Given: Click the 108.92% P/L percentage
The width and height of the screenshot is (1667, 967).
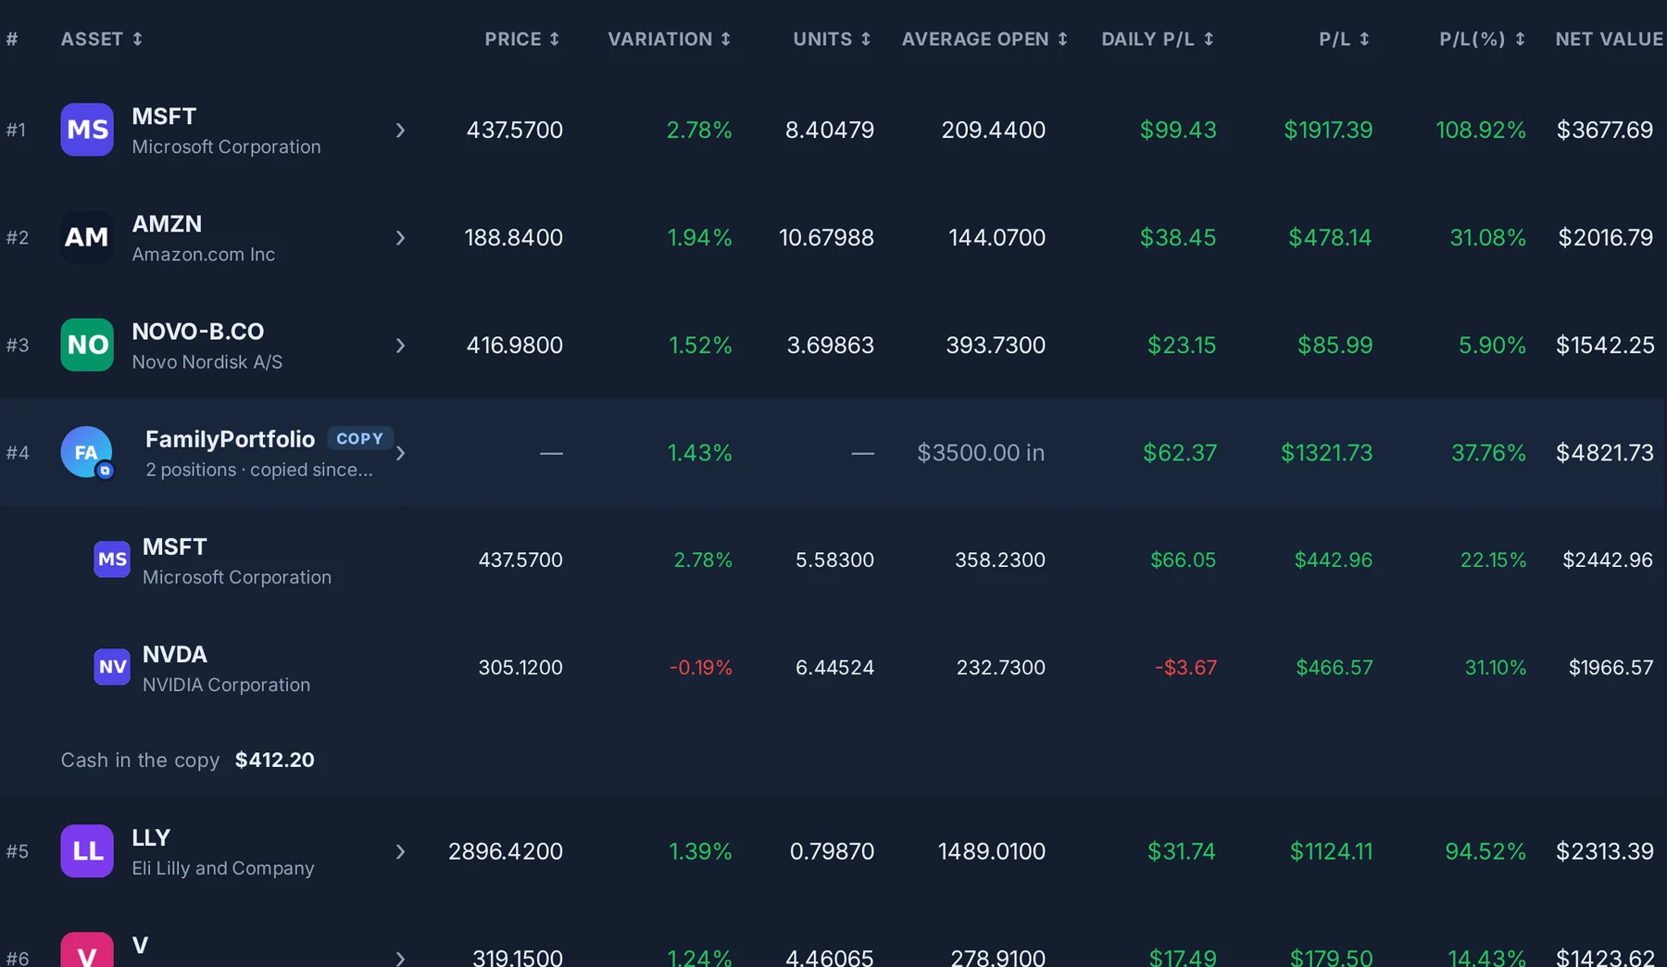Looking at the screenshot, I should (x=1481, y=130).
